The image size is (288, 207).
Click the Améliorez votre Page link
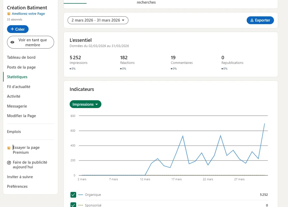(x=28, y=14)
